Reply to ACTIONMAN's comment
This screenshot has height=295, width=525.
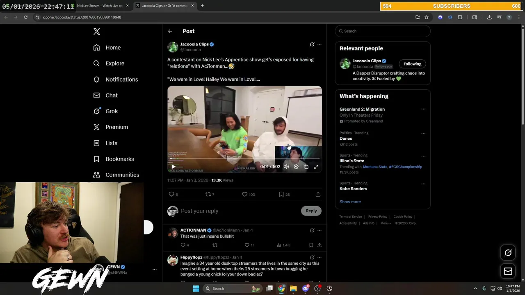click(x=185, y=245)
